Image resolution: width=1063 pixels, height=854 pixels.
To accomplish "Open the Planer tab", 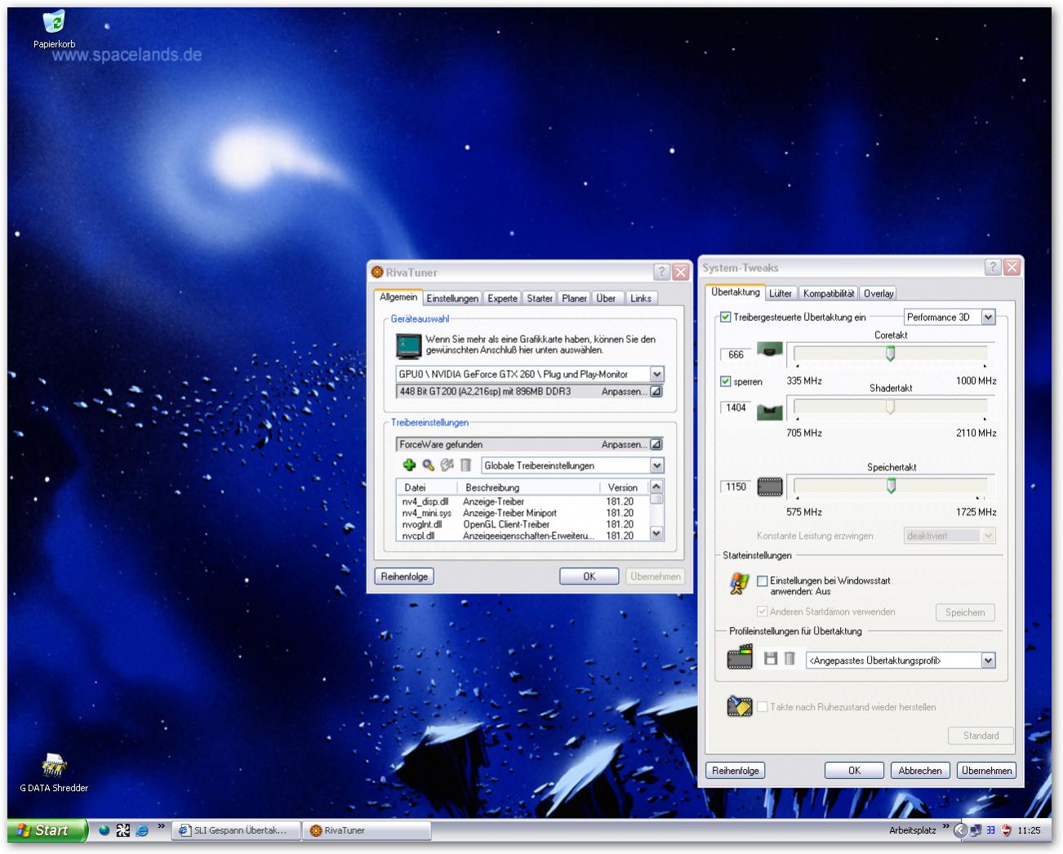I will point(574,299).
